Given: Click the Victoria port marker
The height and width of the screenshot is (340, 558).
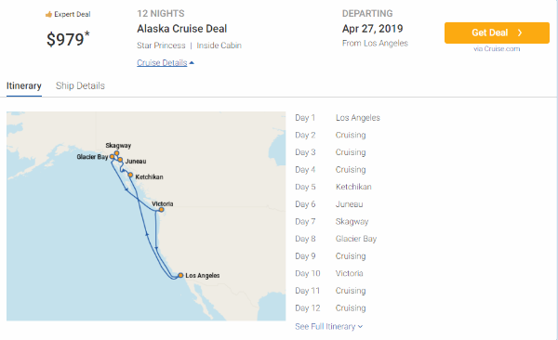Looking at the screenshot, I should (x=161, y=210).
